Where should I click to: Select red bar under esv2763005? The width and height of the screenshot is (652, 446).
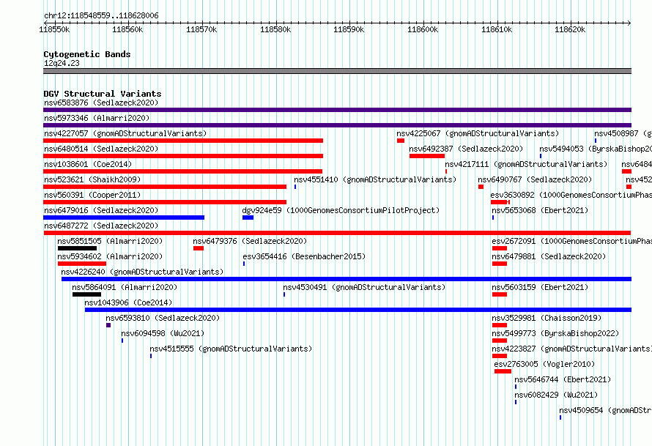[x=503, y=371]
